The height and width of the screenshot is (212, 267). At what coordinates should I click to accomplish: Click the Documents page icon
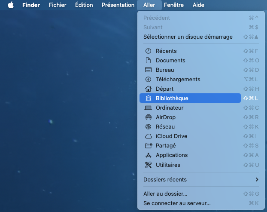click(148, 60)
